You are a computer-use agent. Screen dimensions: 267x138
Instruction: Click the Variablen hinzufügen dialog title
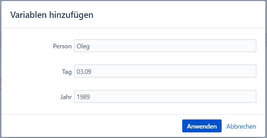coord(52,15)
